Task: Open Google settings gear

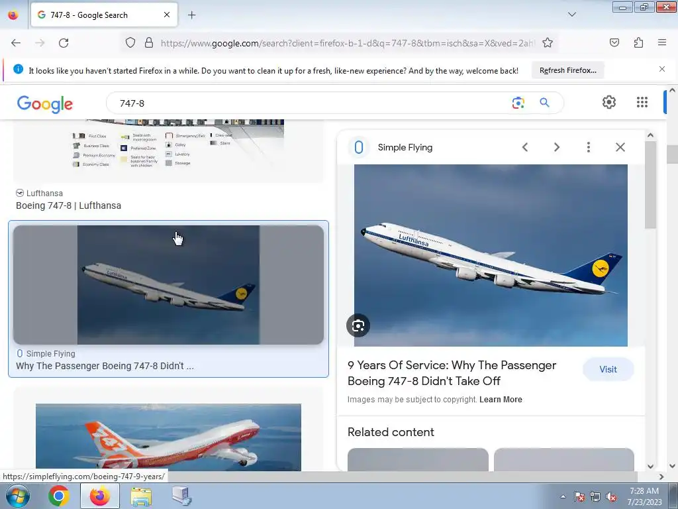Action: [x=609, y=102]
